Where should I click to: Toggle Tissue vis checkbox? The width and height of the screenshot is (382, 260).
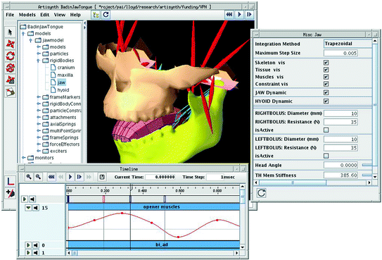(326, 70)
